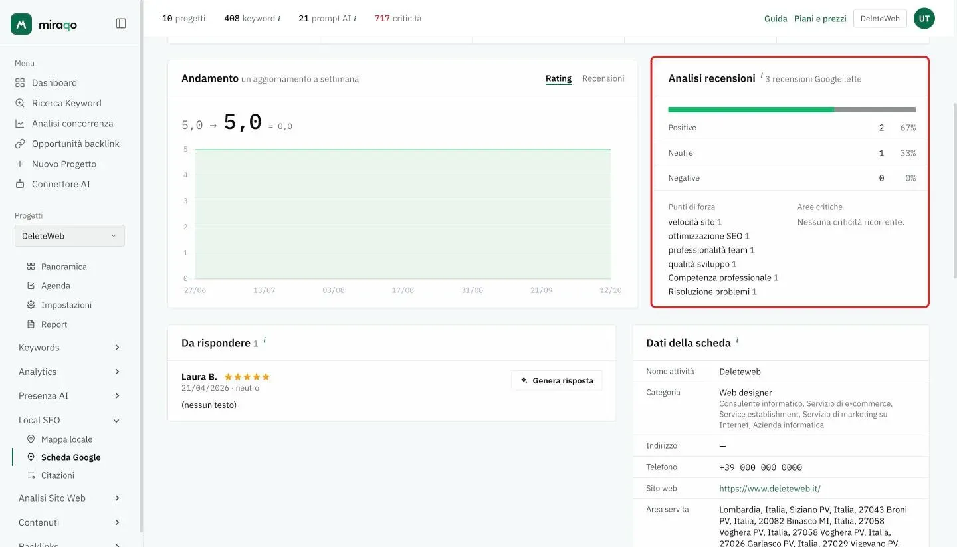Click the Agenda checkbox icon

pos(31,286)
